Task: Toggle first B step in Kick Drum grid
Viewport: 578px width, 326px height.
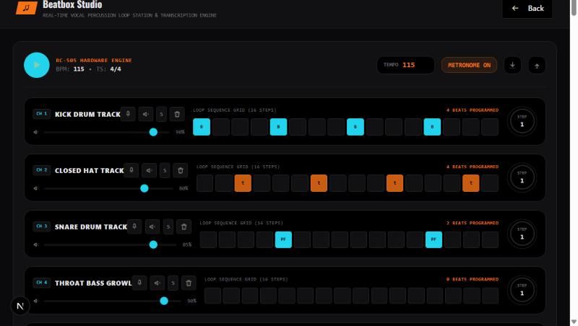Action: tap(202, 127)
